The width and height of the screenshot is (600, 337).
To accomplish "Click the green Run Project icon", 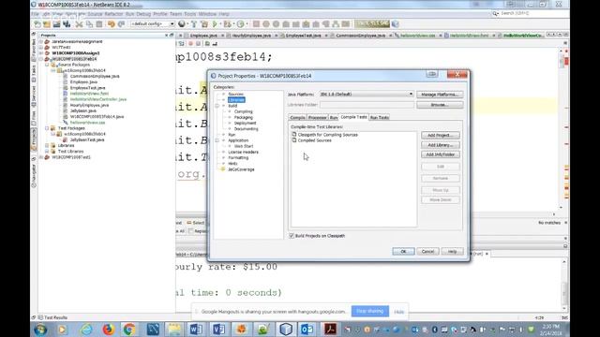I will (215, 24).
